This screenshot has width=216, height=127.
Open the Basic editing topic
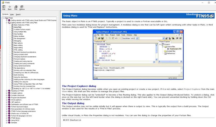pyautogui.click(x=18, y=46)
